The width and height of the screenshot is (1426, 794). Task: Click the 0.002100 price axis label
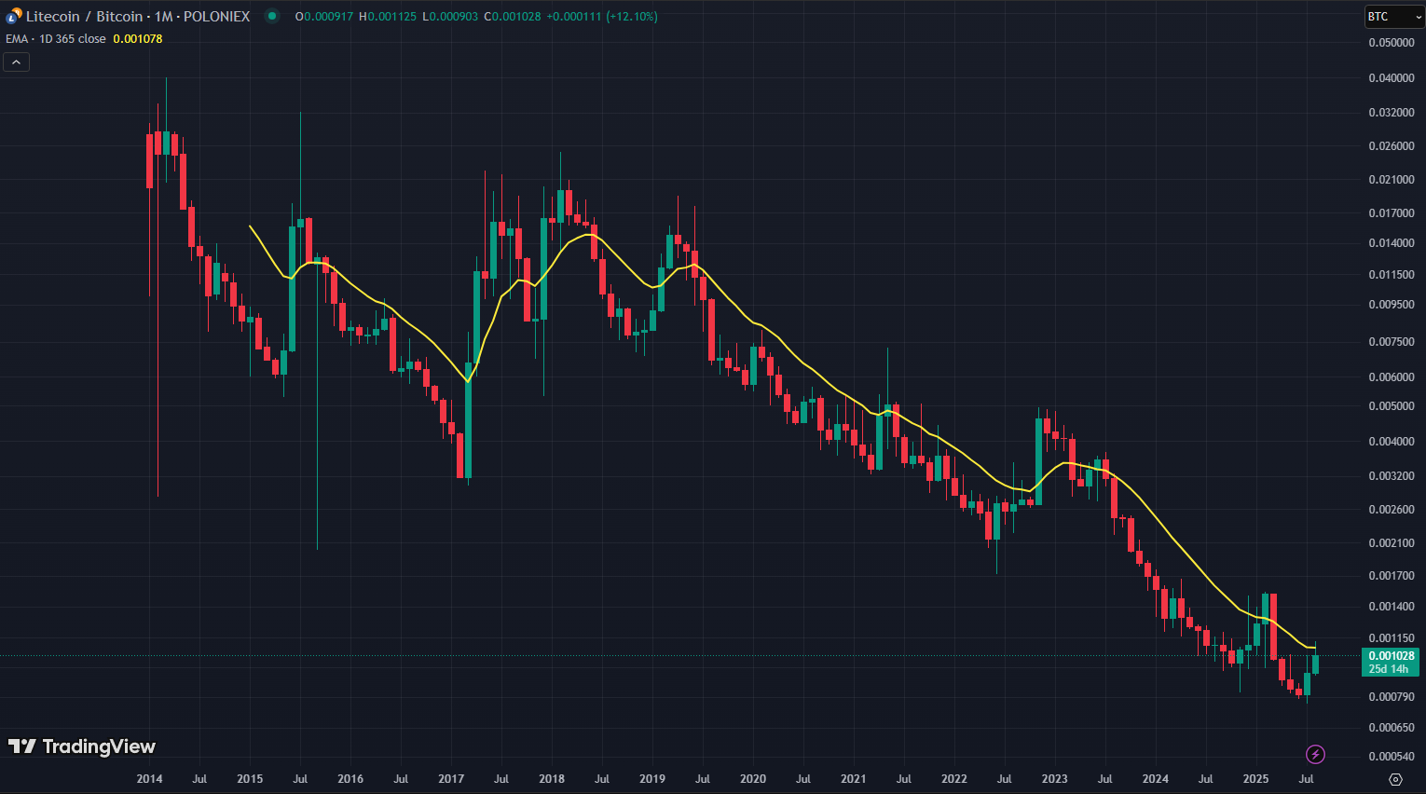coord(1392,543)
